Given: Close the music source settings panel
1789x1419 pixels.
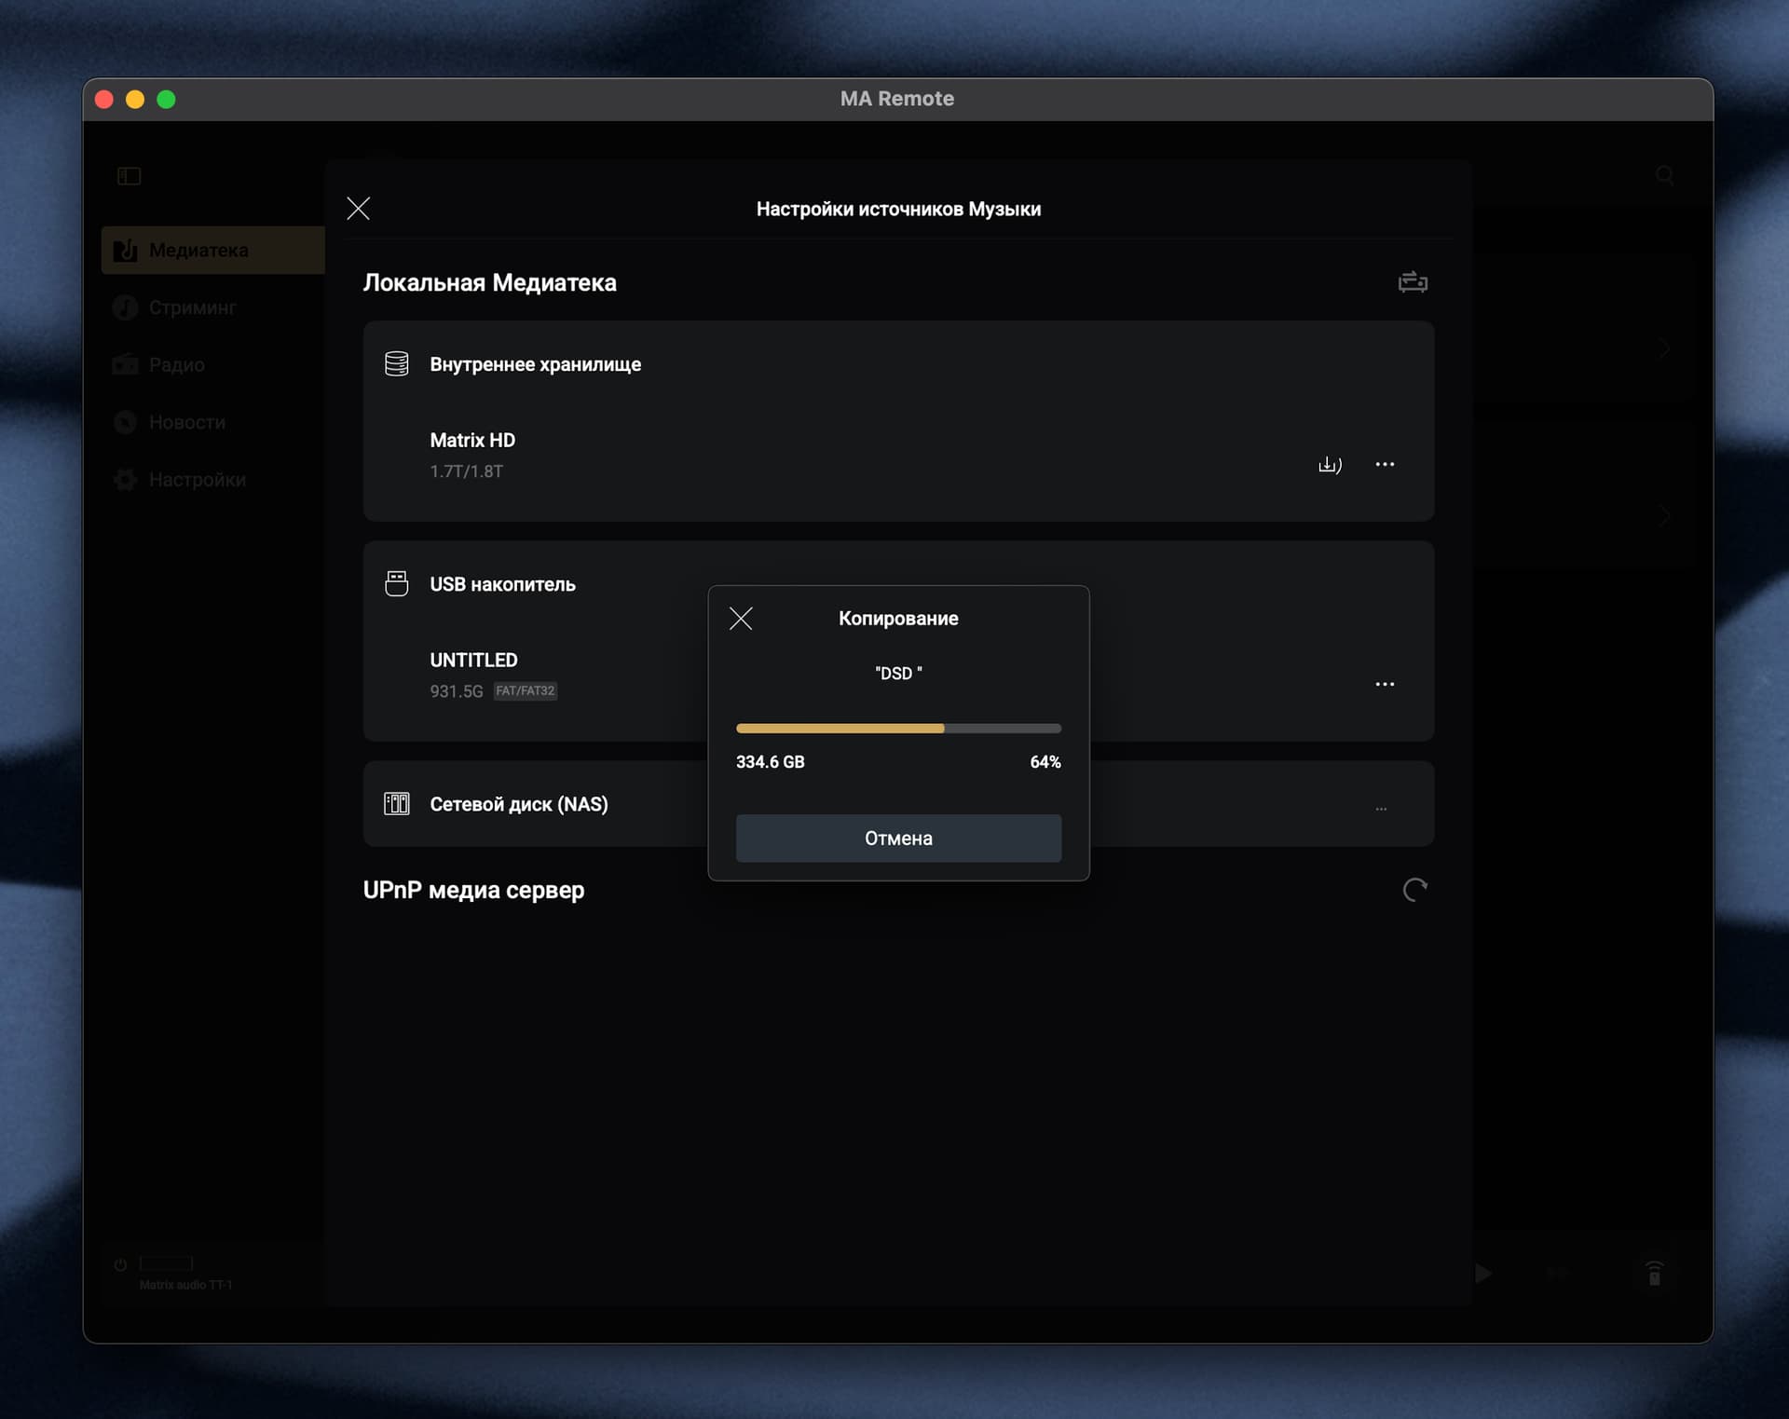Looking at the screenshot, I should click(x=359, y=208).
